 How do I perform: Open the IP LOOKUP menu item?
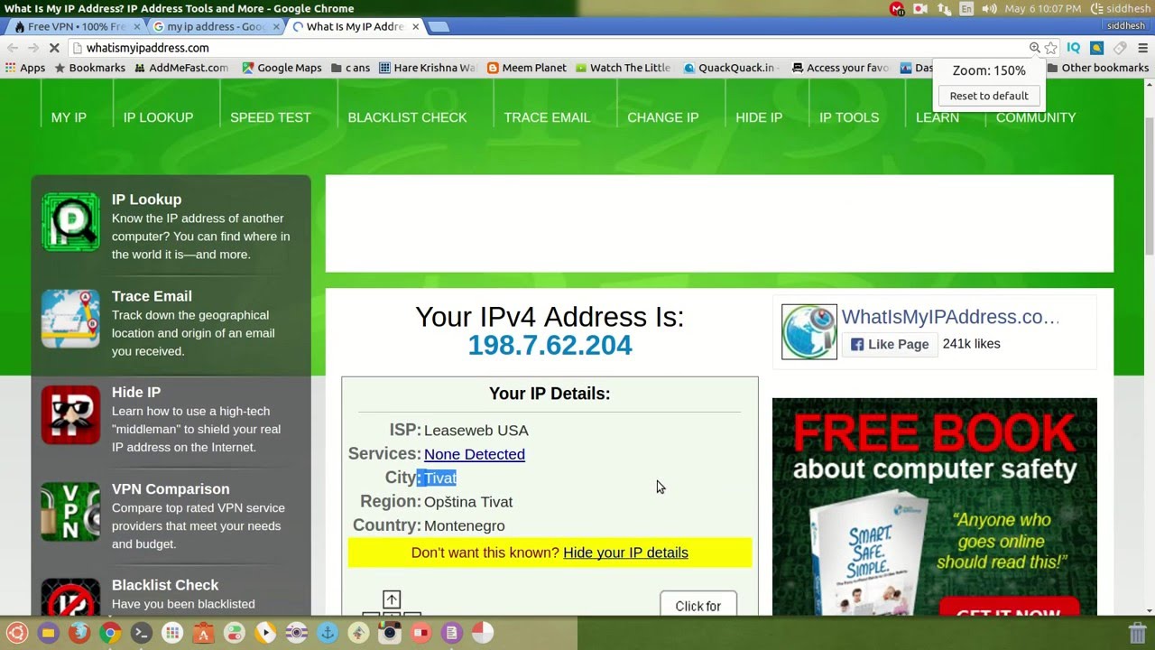click(x=159, y=117)
